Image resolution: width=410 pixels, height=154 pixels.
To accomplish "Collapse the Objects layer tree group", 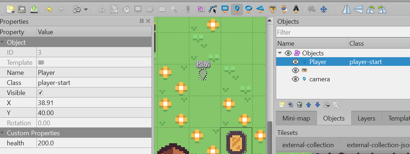I will 280,53.
